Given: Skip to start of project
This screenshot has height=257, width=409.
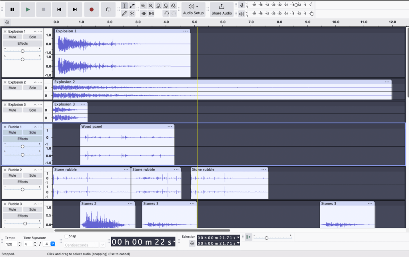Looking at the screenshot, I should click(59, 9).
